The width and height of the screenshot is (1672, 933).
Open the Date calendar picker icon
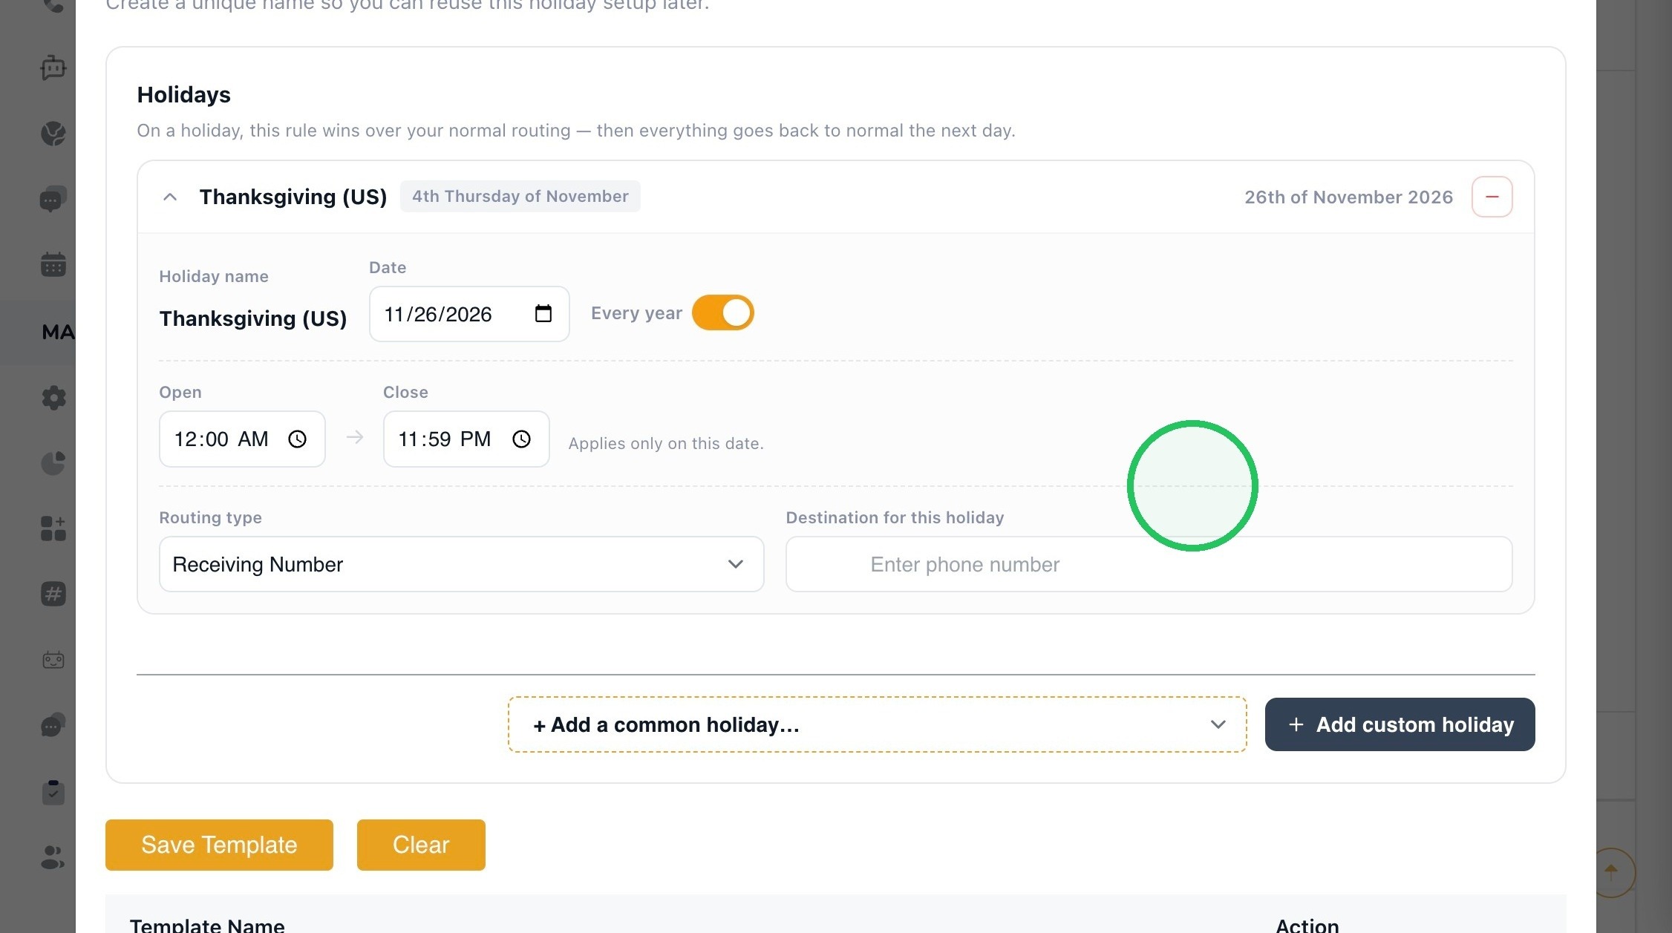543,314
